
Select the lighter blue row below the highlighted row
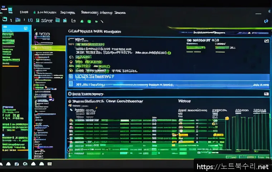[169, 84]
